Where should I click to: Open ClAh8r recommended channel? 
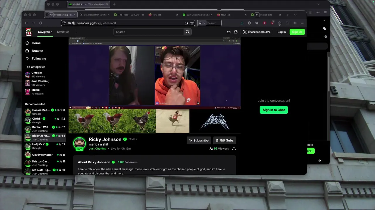coord(45,120)
